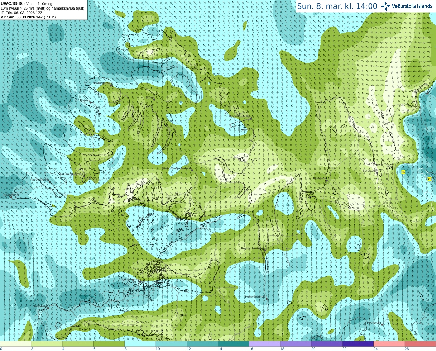
Task: Click the legend scale value 8
Action: [x=126, y=349]
